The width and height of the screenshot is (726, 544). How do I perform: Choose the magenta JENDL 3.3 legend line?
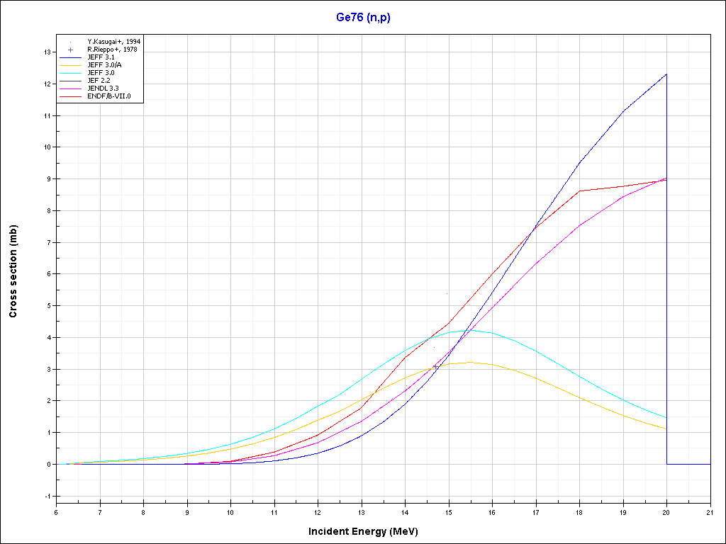click(x=71, y=89)
